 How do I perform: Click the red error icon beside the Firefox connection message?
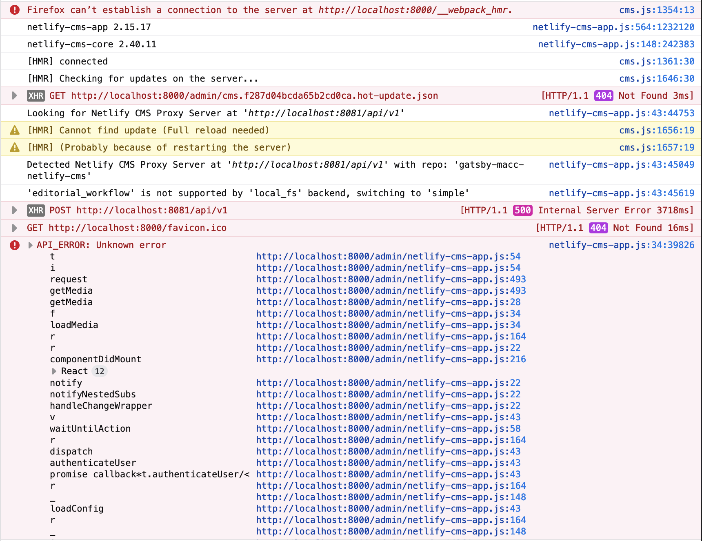[15, 10]
